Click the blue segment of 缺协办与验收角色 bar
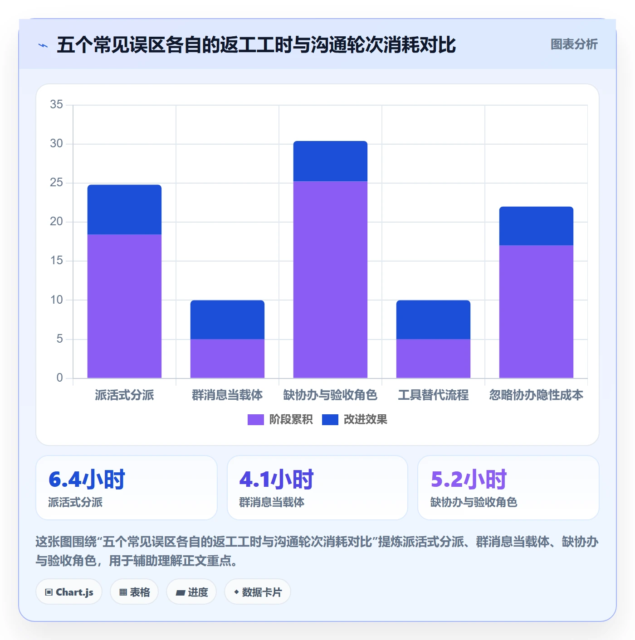The width and height of the screenshot is (635, 640). click(330, 161)
